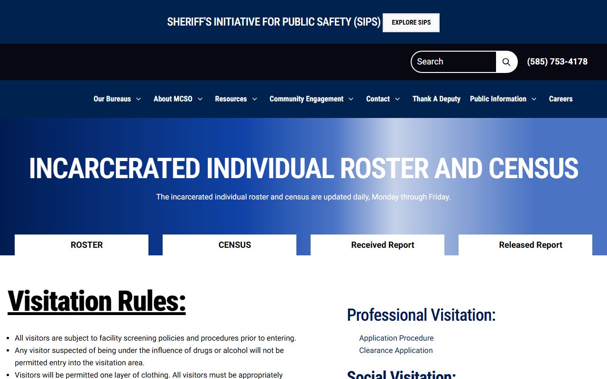607x379 pixels.
Task: Open the CENSUS tab
Action: (230, 245)
